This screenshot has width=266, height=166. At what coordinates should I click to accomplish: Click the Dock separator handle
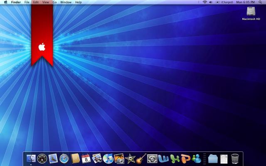tap(204, 159)
